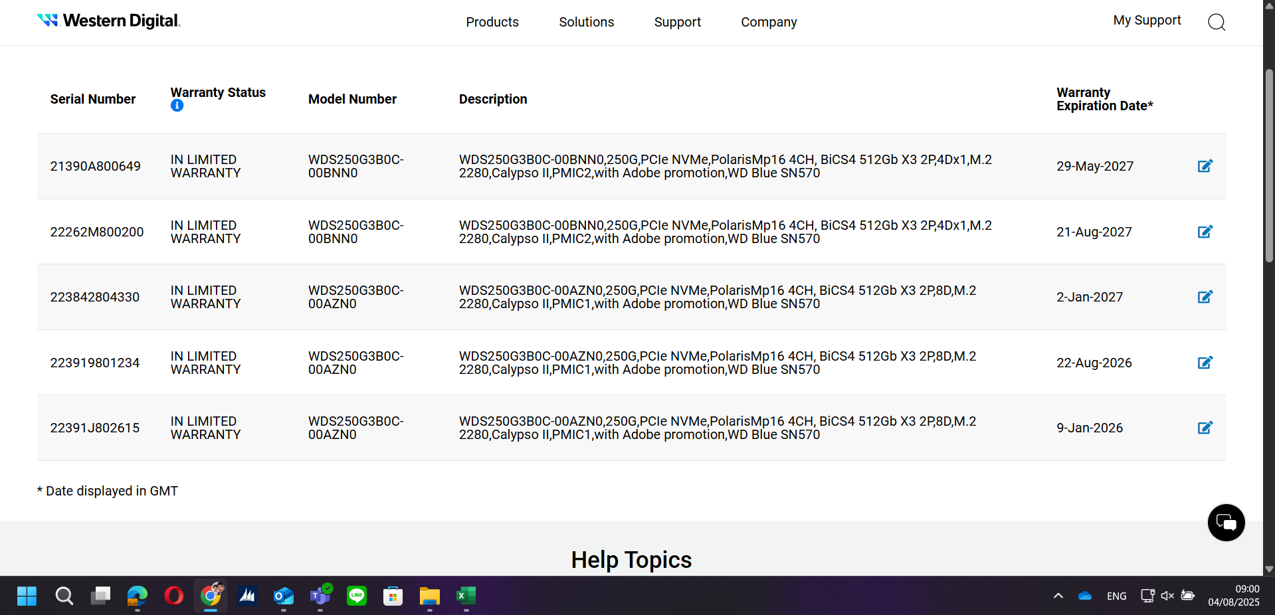Screen dimensions: 1275x615
Task: Edit entry for serial 223842804330
Action: 1205,297
